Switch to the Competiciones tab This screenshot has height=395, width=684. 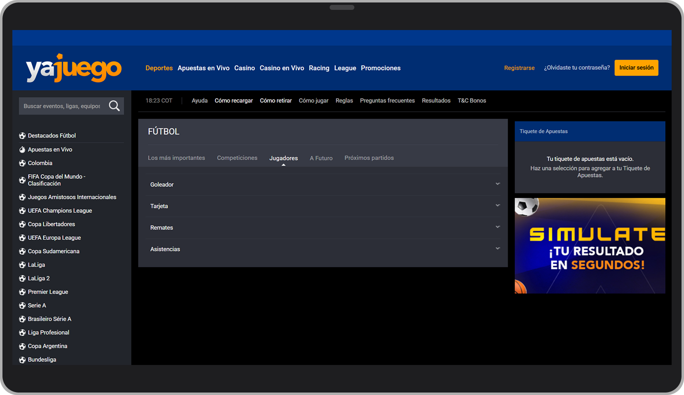[237, 158]
